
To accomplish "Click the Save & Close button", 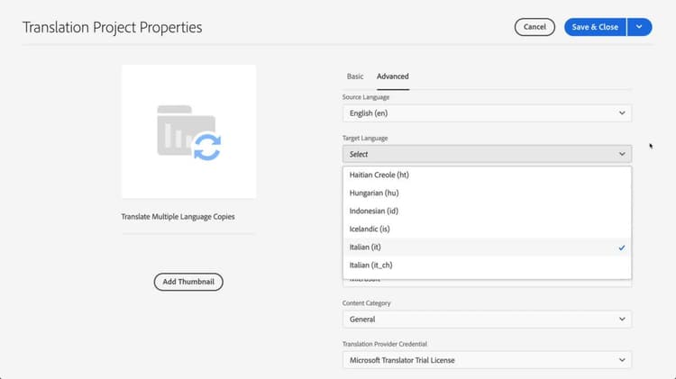I will click(x=595, y=27).
